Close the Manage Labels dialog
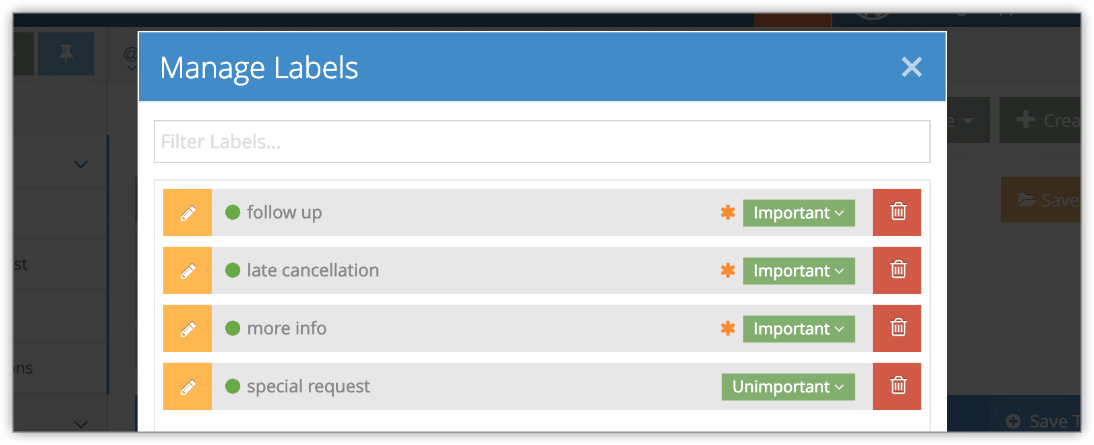 pyautogui.click(x=912, y=67)
